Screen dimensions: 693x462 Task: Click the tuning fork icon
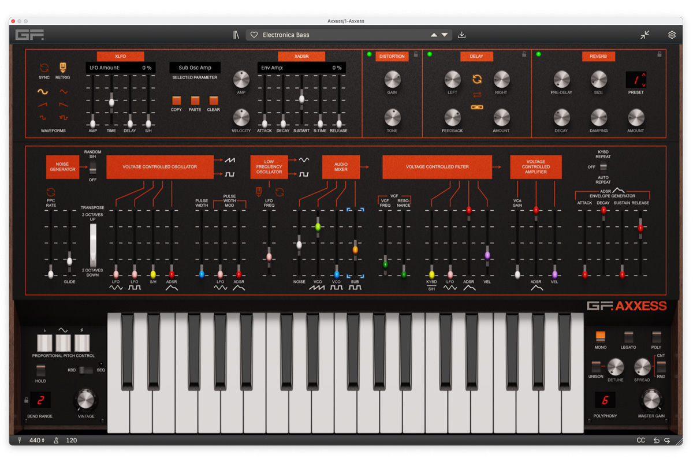tap(19, 440)
